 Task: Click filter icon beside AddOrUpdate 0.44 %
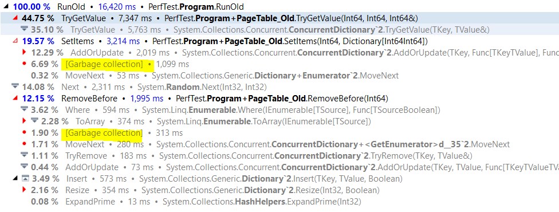(24, 167)
